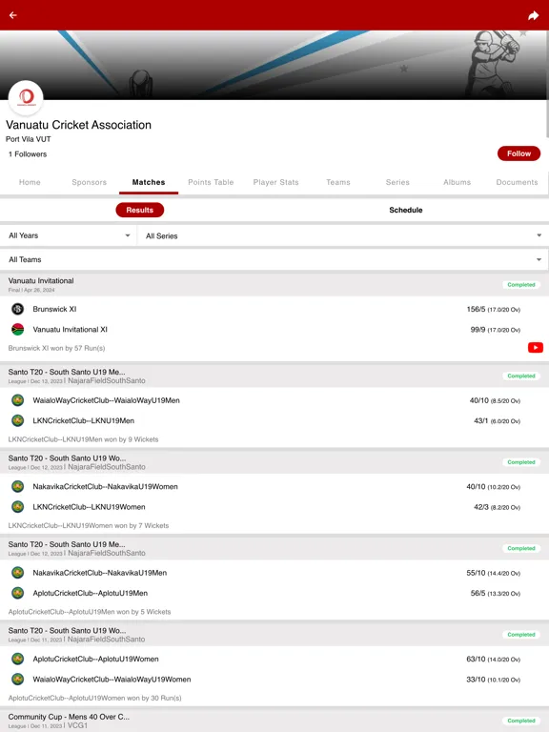
Task: Select AplotuCricketClub--AplotuU19Women row
Action: [274, 660]
